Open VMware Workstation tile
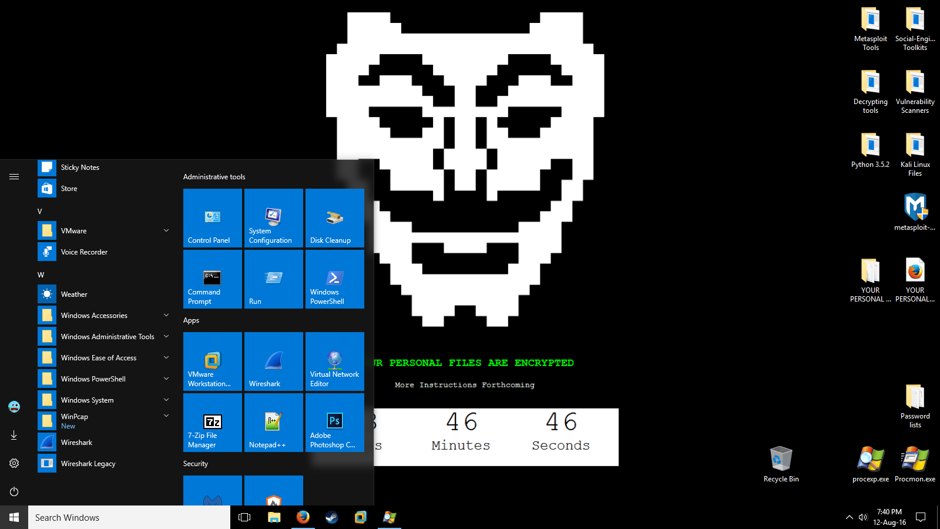Screen dimensions: 940x529 tap(213, 361)
